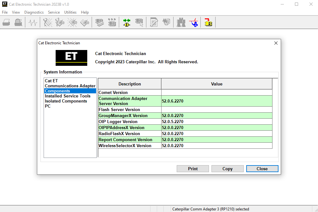This screenshot has height=212, width=318.
Task: Select Installed Service Tools list entry
Action: click(x=68, y=96)
